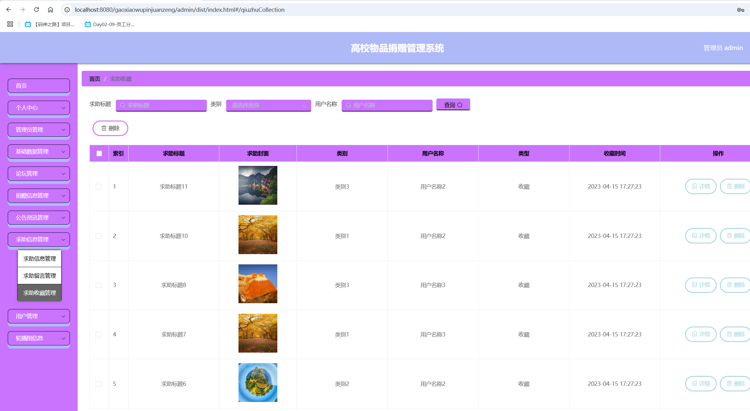Click the 用户名称3 cell for 求助标题8

coord(433,285)
